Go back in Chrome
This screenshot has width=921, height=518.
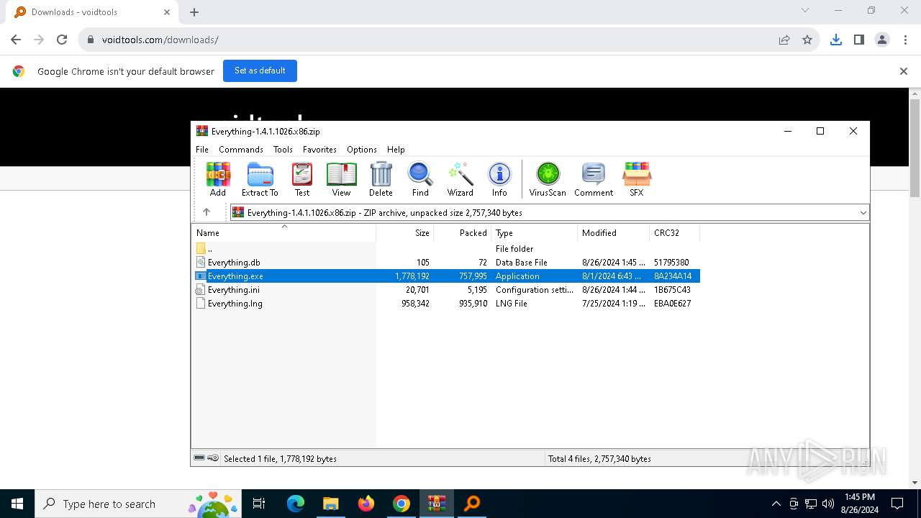[x=16, y=40]
